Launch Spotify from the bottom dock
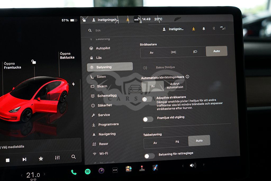 pyautogui.click(x=88, y=171)
